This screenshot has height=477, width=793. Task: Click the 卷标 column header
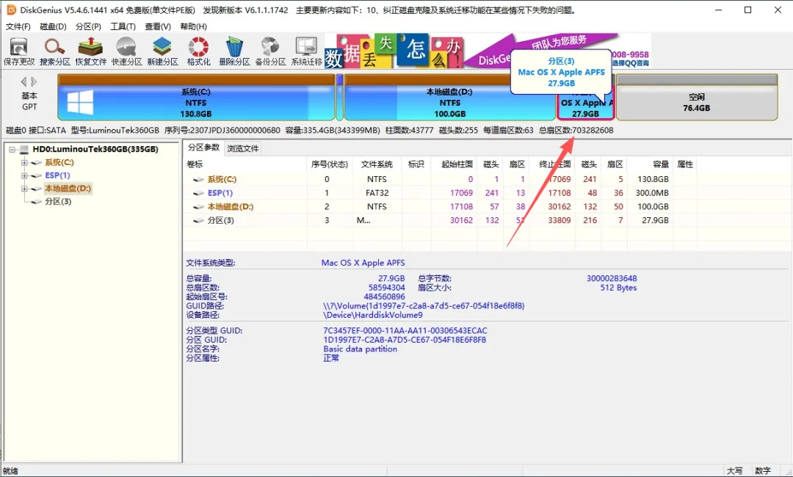pos(246,164)
